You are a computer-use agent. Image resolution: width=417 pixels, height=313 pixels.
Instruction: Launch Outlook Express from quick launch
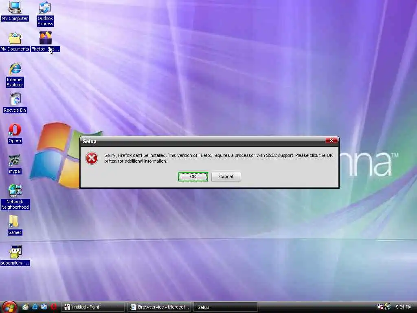[44, 307]
